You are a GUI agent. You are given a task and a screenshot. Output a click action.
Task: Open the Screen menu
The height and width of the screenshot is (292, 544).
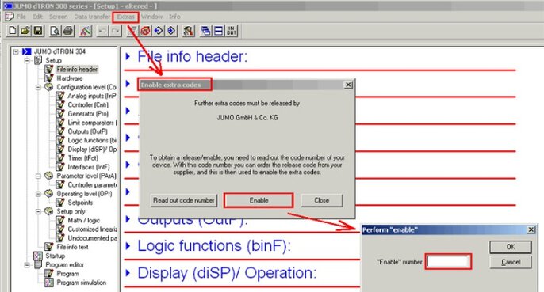59,17
